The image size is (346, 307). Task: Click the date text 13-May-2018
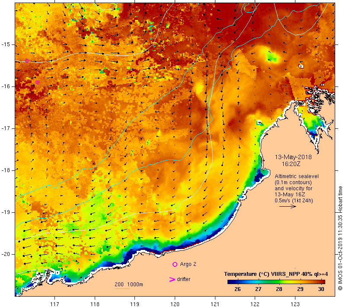(x=293, y=157)
